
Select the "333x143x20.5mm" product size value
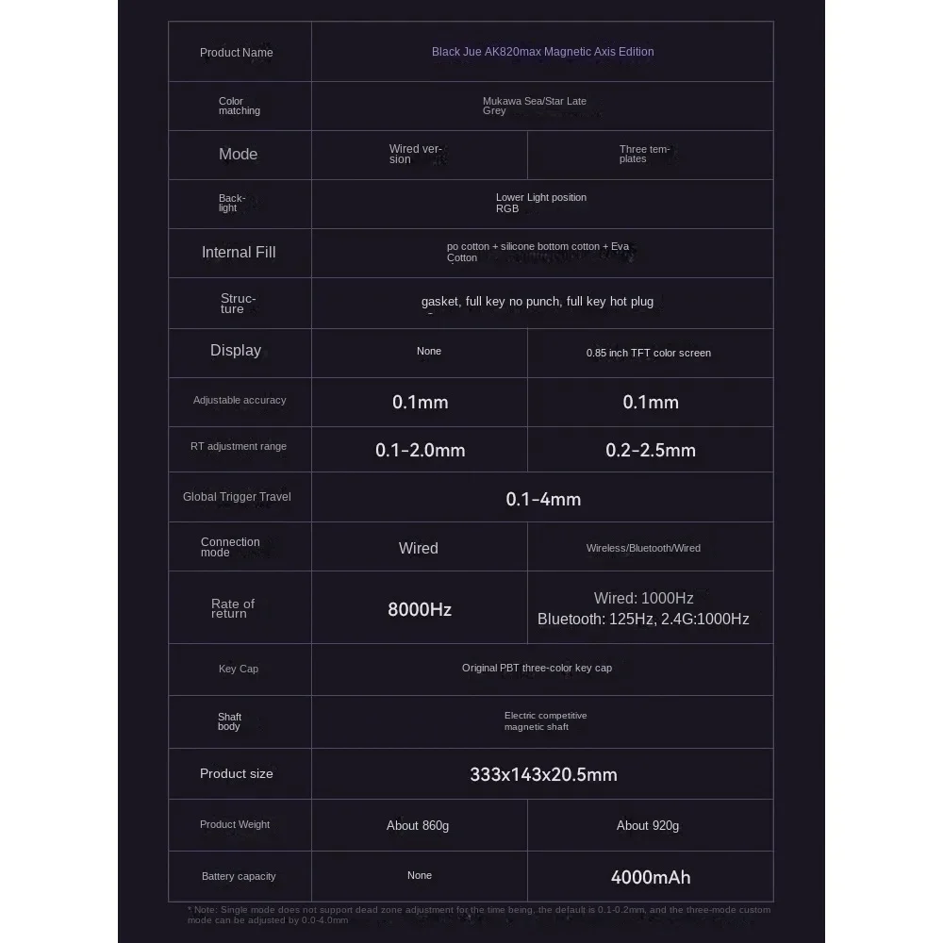pyautogui.click(x=543, y=775)
